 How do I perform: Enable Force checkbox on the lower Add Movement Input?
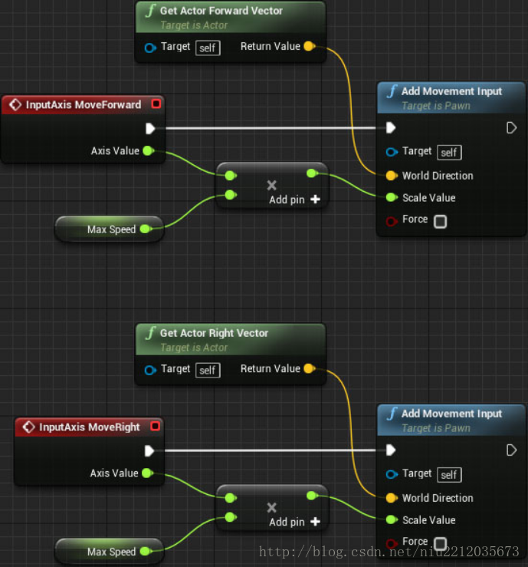[440, 543]
